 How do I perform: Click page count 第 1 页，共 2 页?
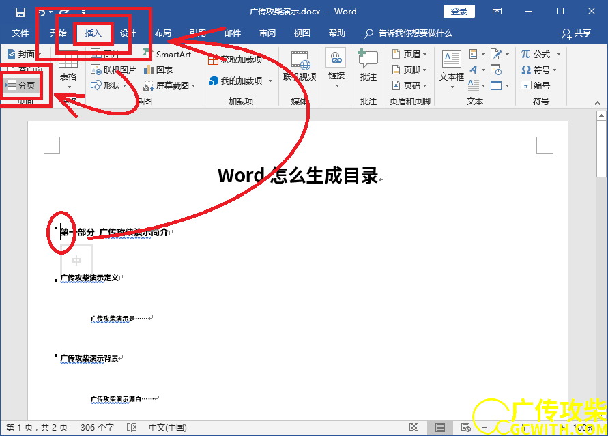[37, 428]
